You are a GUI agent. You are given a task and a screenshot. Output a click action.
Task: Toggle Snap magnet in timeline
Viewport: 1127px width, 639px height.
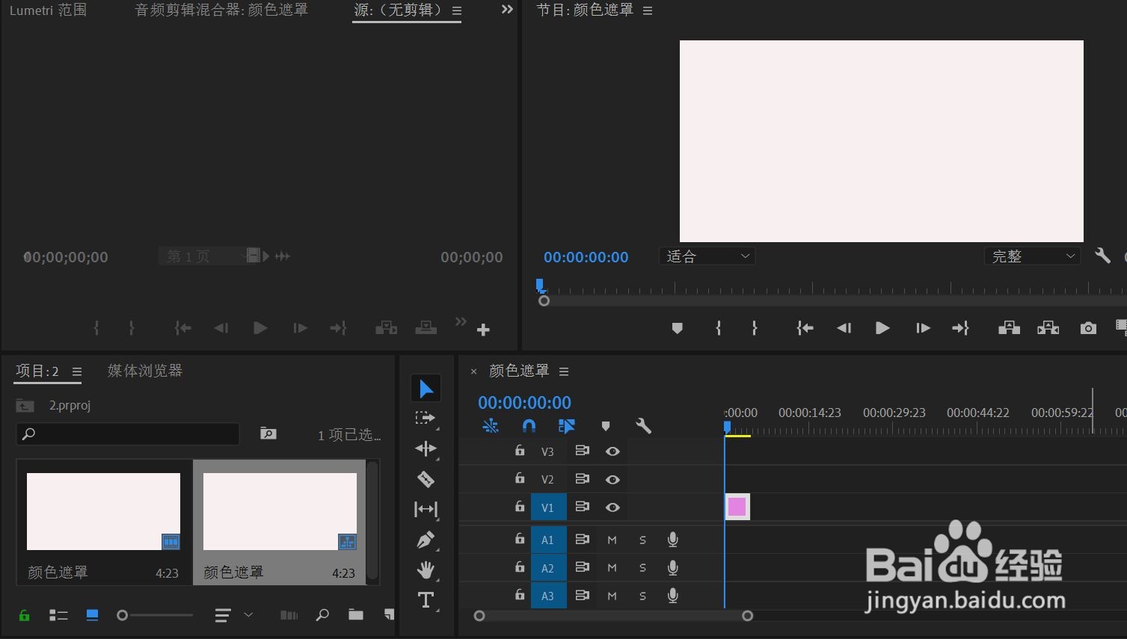[x=529, y=426]
